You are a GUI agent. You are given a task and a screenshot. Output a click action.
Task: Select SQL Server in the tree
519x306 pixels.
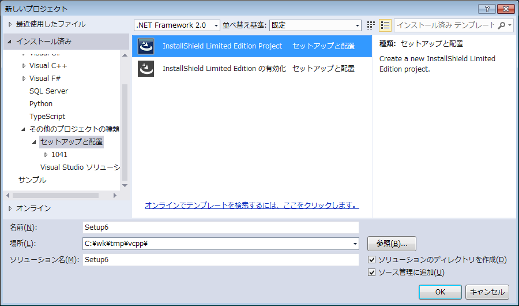pos(48,91)
